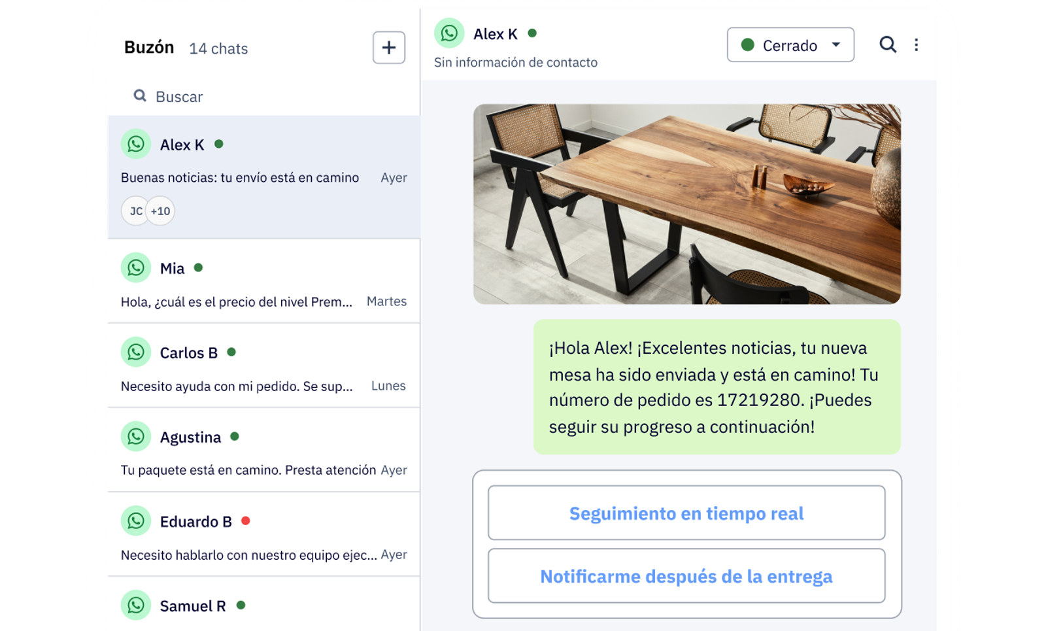1046x631 pixels.
Task: Select the Eduardo B chat
Action: (x=264, y=534)
